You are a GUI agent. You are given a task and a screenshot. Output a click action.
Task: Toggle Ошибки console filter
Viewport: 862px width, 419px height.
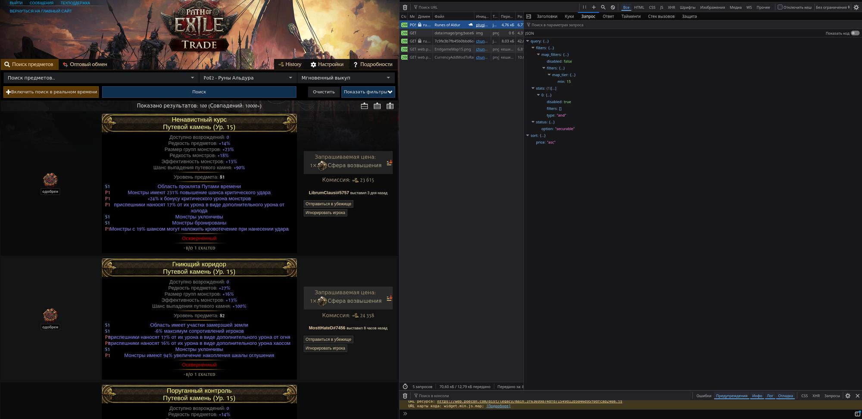[704, 396]
